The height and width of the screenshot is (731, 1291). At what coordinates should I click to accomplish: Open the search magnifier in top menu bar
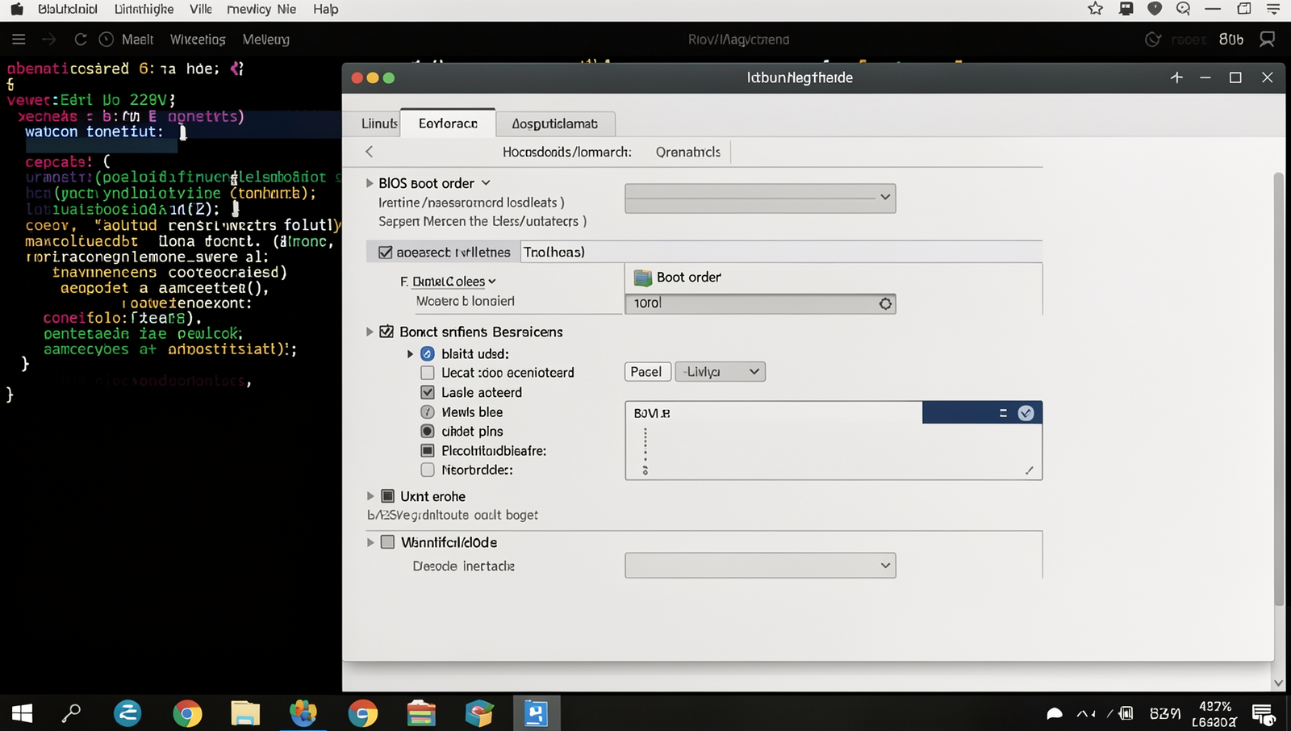(x=1184, y=9)
